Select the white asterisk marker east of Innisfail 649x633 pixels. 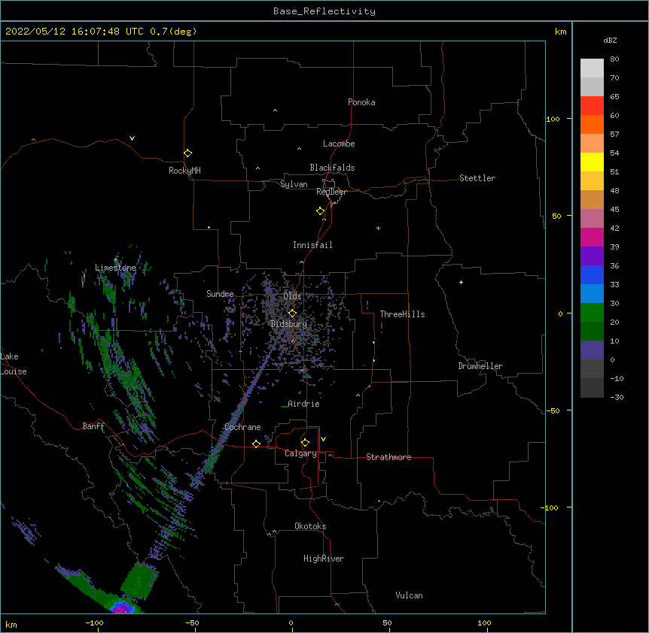[x=378, y=228]
